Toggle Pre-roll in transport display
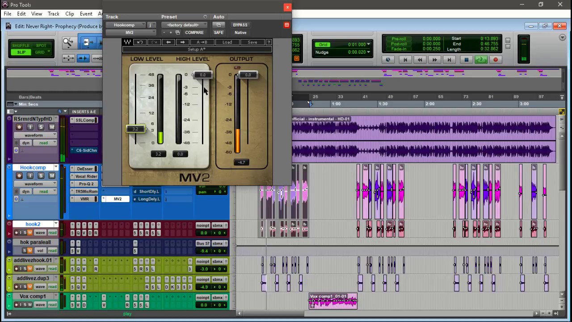The width and height of the screenshot is (572, 322). 399,39
